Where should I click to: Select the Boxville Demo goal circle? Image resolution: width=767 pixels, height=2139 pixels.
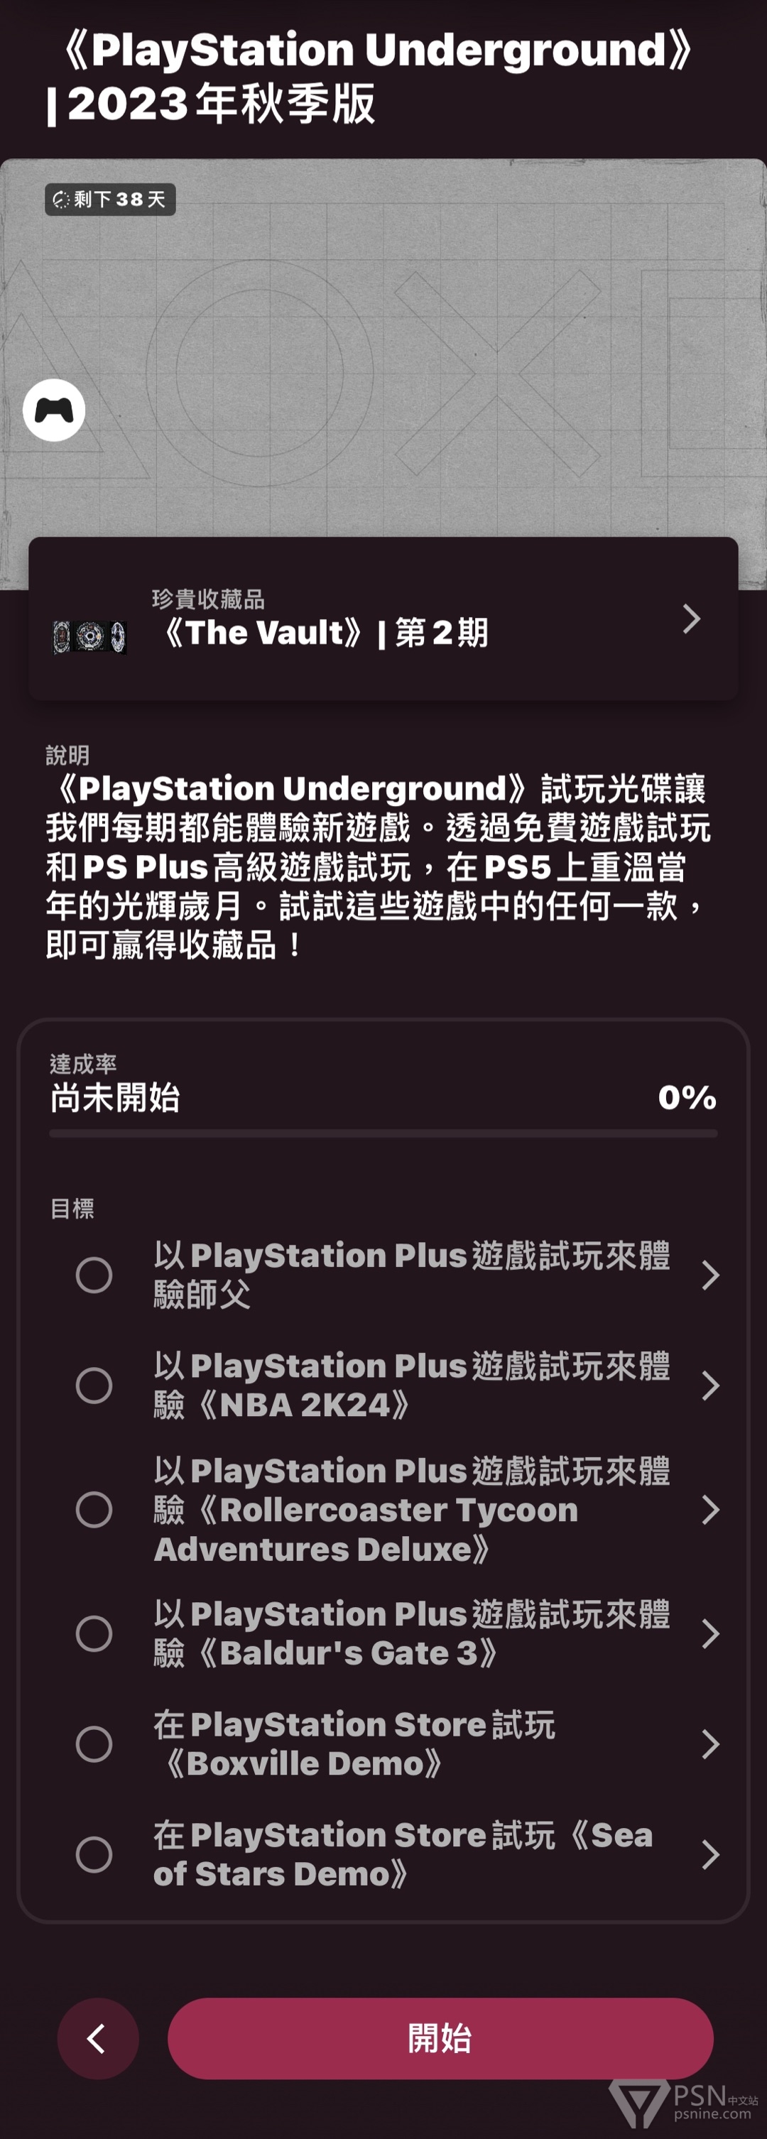pyautogui.click(x=94, y=1743)
